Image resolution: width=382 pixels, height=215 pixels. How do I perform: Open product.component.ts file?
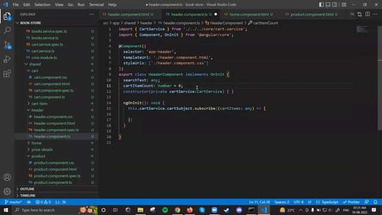click(x=53, y=182)
